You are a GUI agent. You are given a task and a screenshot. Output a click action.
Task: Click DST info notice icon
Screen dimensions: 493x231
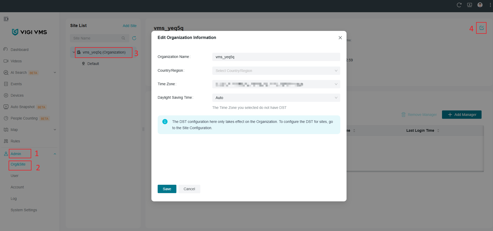click(165, 122)
